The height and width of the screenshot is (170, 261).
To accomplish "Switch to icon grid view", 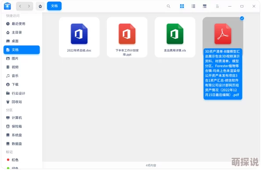I will pyautogui.click(x=182, y=6).
